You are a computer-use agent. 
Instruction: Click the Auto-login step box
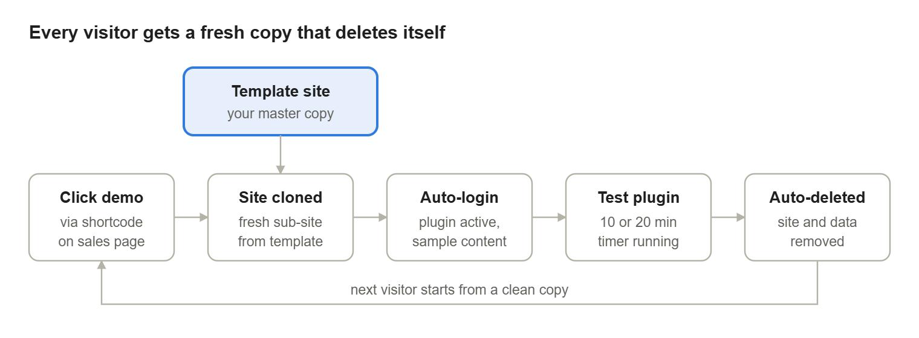pyautogui.click(x=459, y=217)
